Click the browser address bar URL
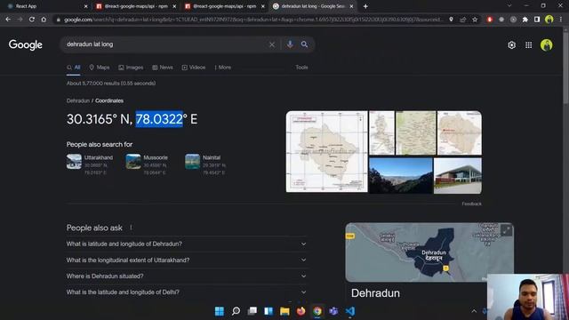The height and width of the screenshot is (320, 569). click(252, 20)
